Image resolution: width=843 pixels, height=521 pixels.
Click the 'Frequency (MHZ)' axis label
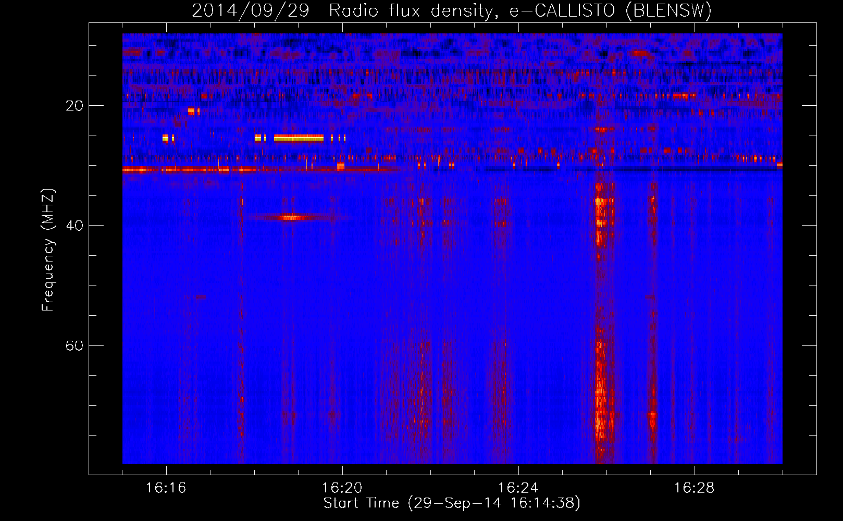47,250
